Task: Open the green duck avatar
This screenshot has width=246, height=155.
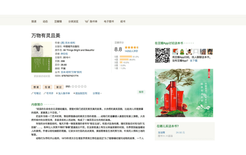Action: pos(182,52)
